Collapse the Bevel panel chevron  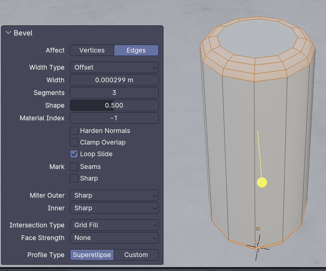click(x=8, y=33)
